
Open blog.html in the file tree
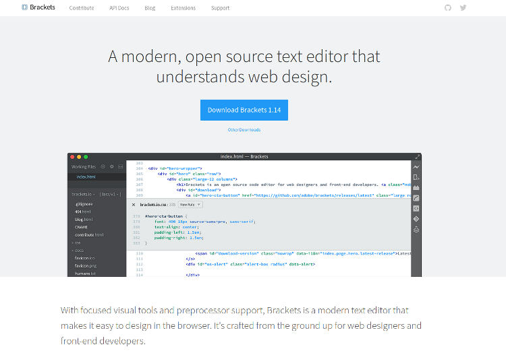point(84,220)
